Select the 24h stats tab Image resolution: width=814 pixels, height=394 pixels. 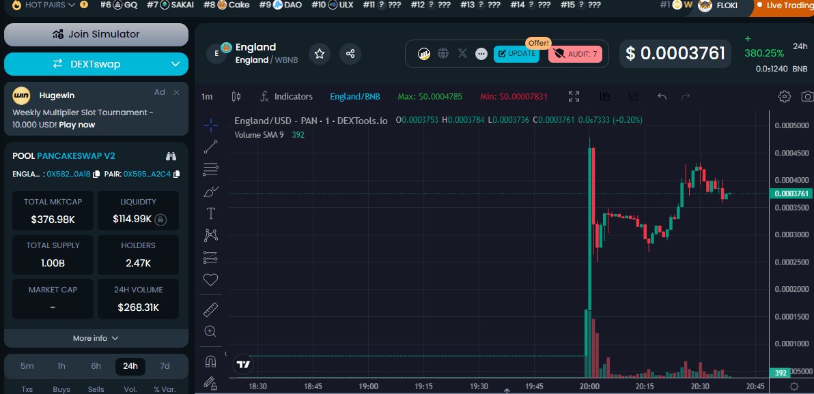tap(130, 366)
